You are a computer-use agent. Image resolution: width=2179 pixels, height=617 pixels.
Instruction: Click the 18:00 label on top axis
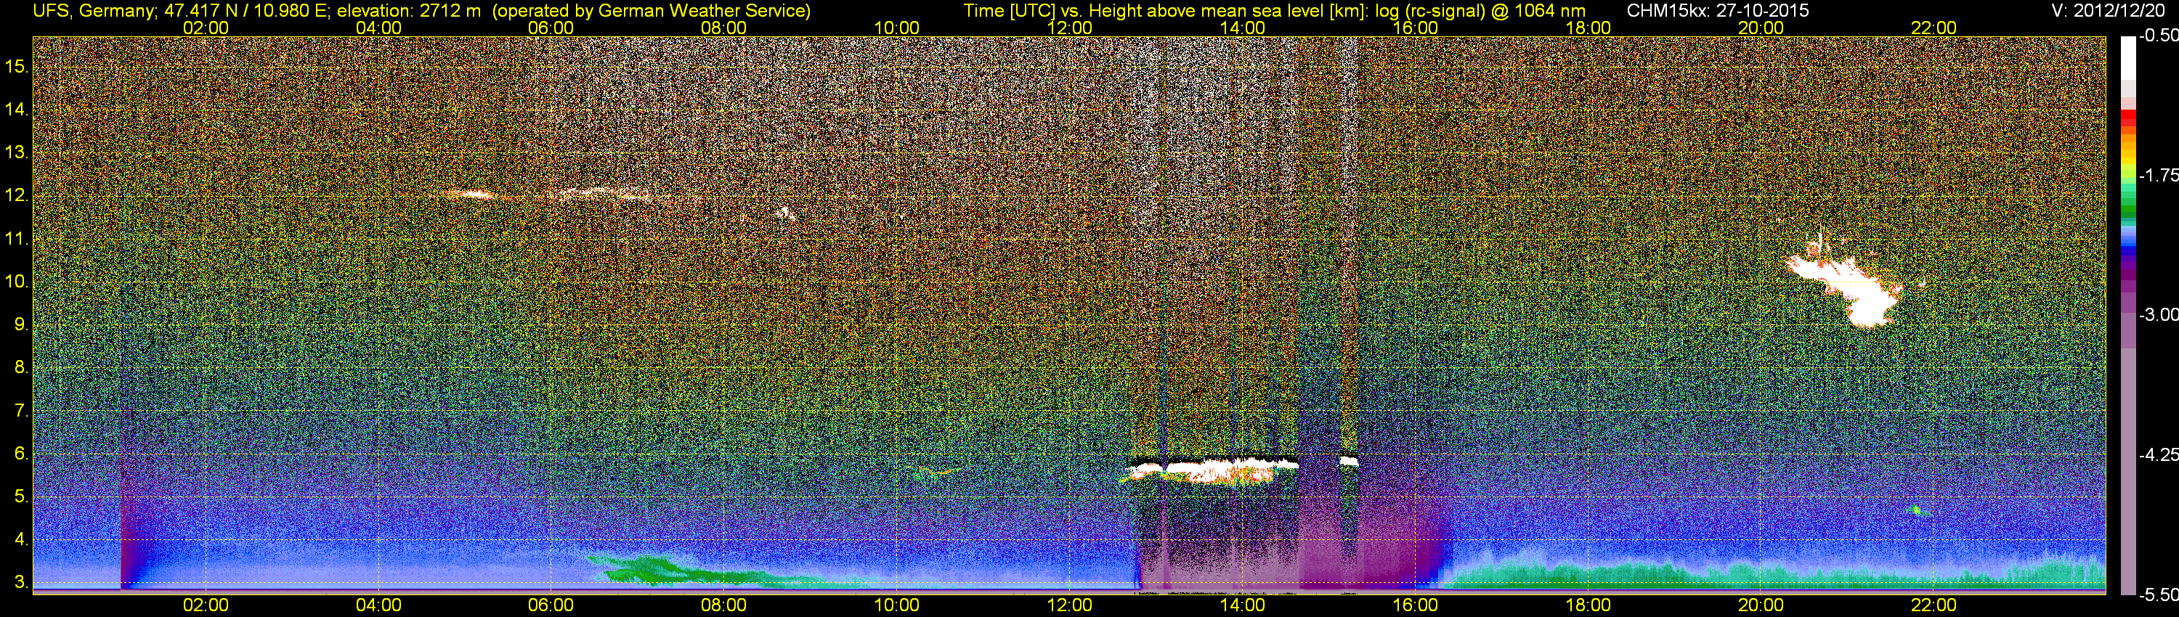click(1588, 28)
